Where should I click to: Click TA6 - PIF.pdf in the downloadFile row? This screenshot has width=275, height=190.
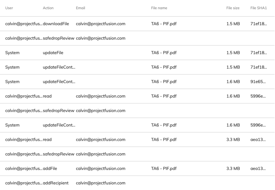164,24
